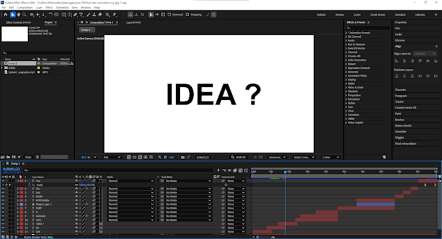Click the Home icon in the toolbar
Image resolution: width=442 pixels, height=239 pixels.
pos(5,15)
